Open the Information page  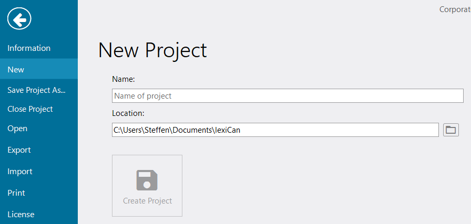point(29,48)
